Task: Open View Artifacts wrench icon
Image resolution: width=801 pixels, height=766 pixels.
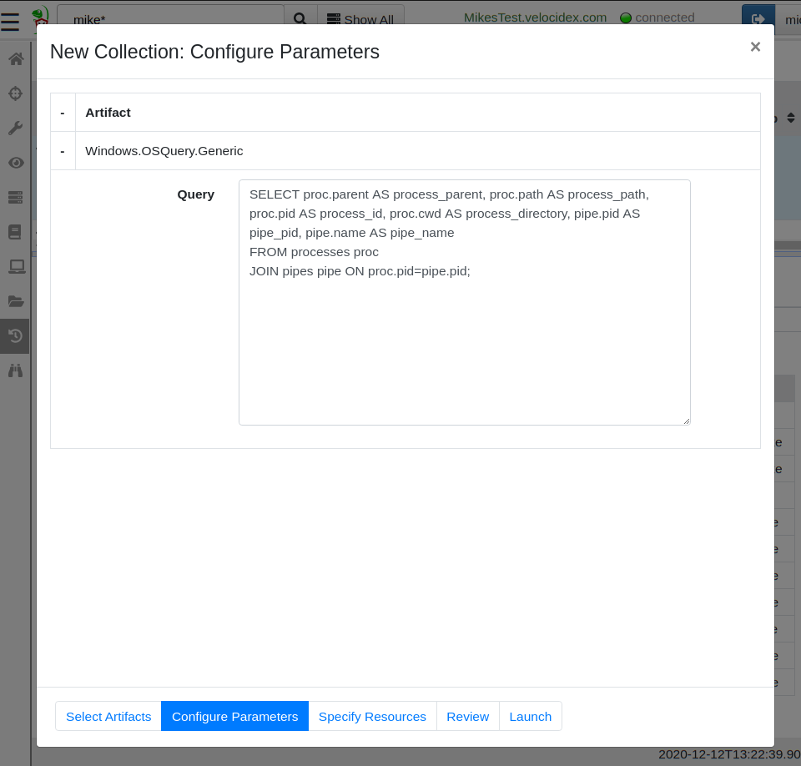Action: pyautogui.click(x=15, y=128)
